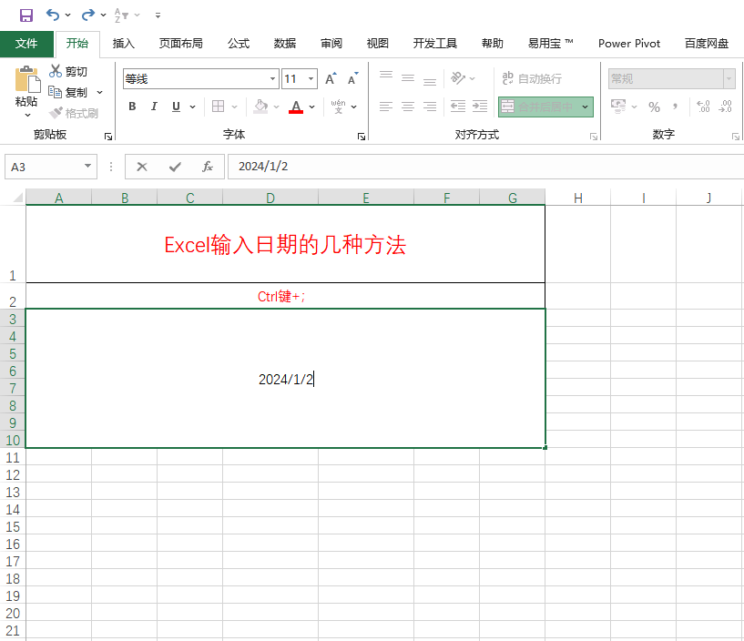Click the text orientation icon

458,77
